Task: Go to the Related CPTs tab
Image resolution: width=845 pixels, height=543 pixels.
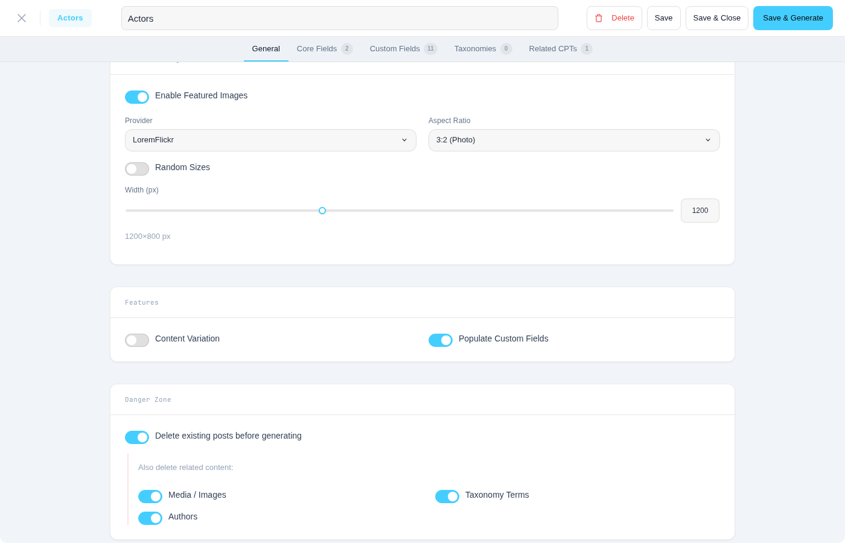Action: (560, 49)
